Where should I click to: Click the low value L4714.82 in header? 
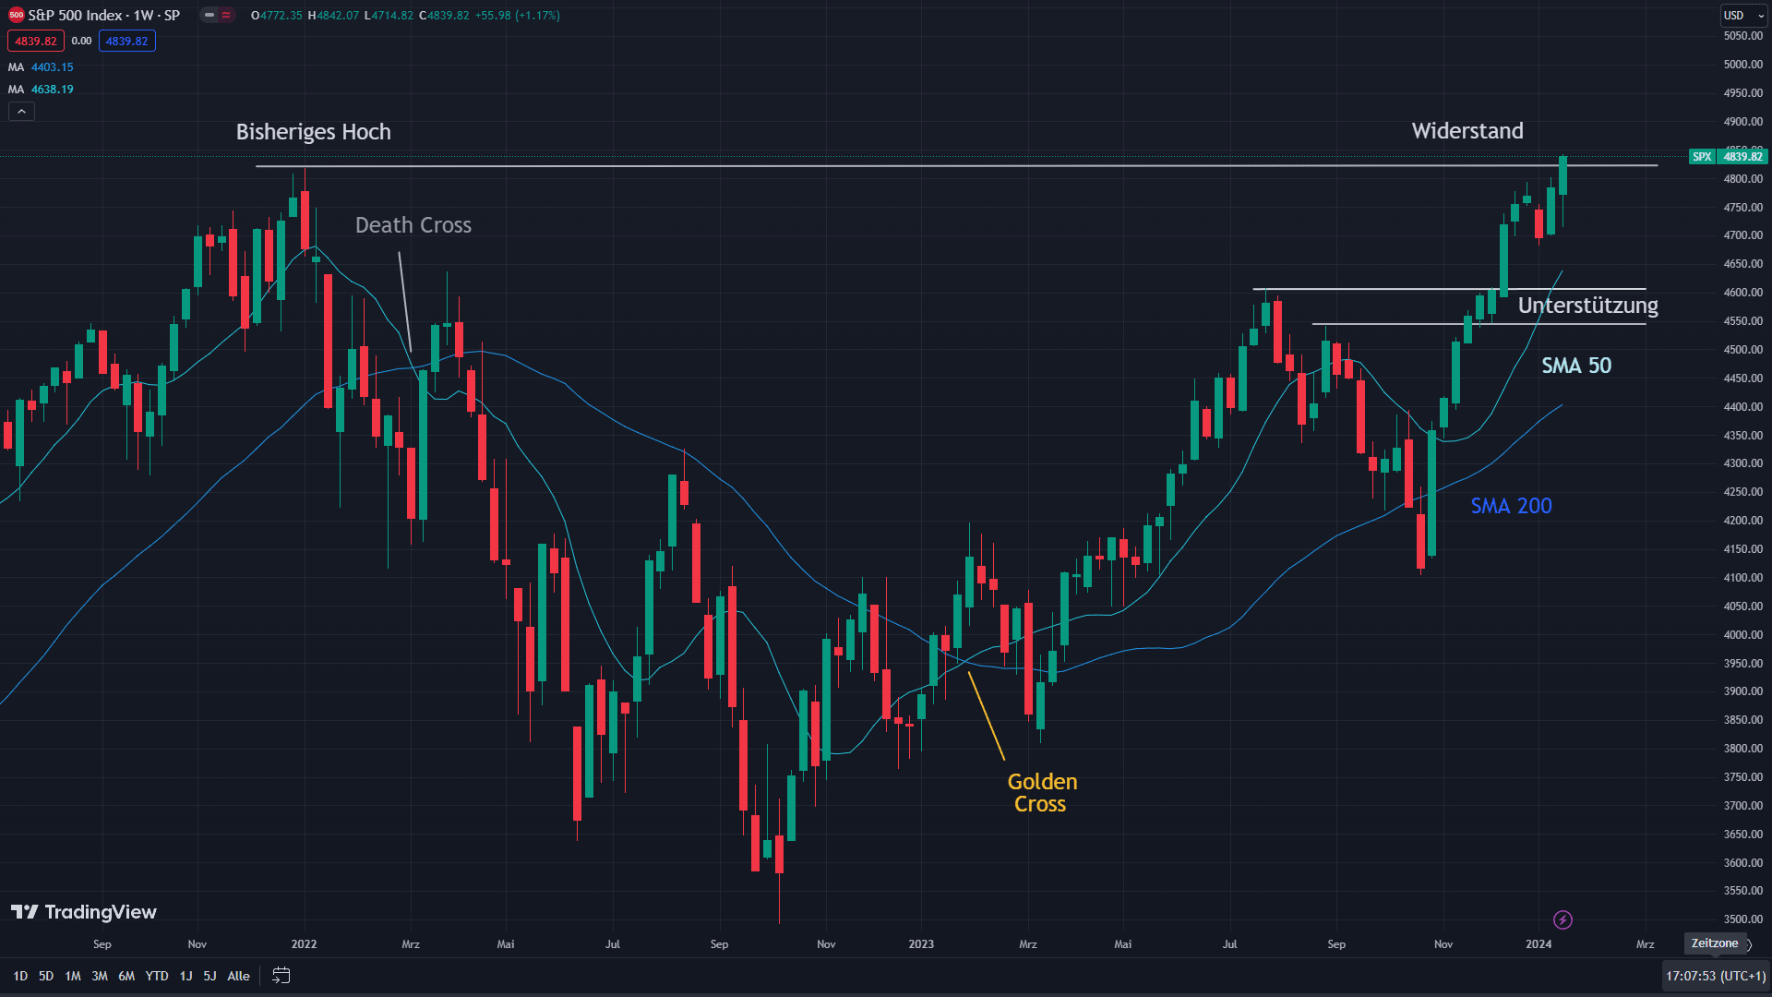(389, 16)
